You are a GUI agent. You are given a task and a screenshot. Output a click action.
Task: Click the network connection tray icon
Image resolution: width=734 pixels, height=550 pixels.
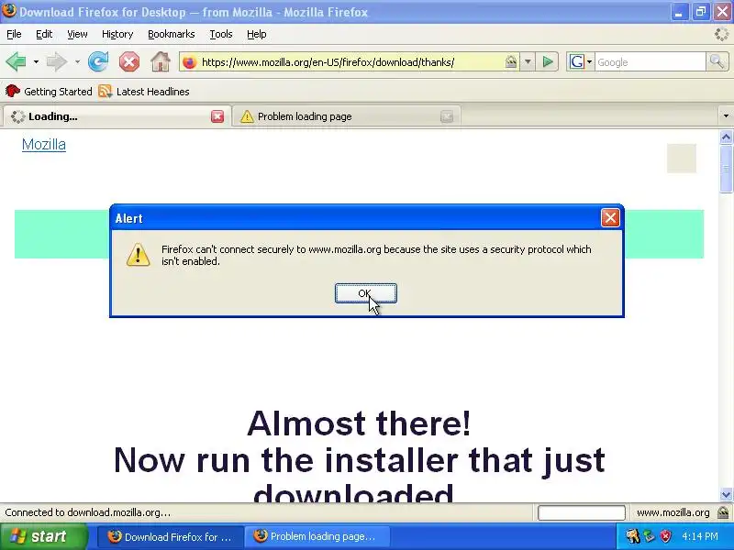(649, 536)
